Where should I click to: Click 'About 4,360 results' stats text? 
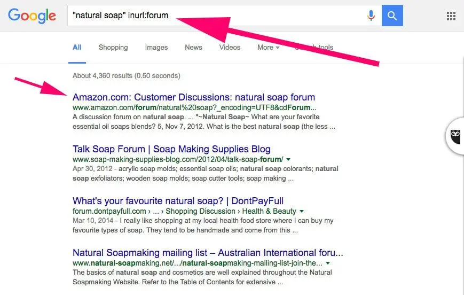127,75
